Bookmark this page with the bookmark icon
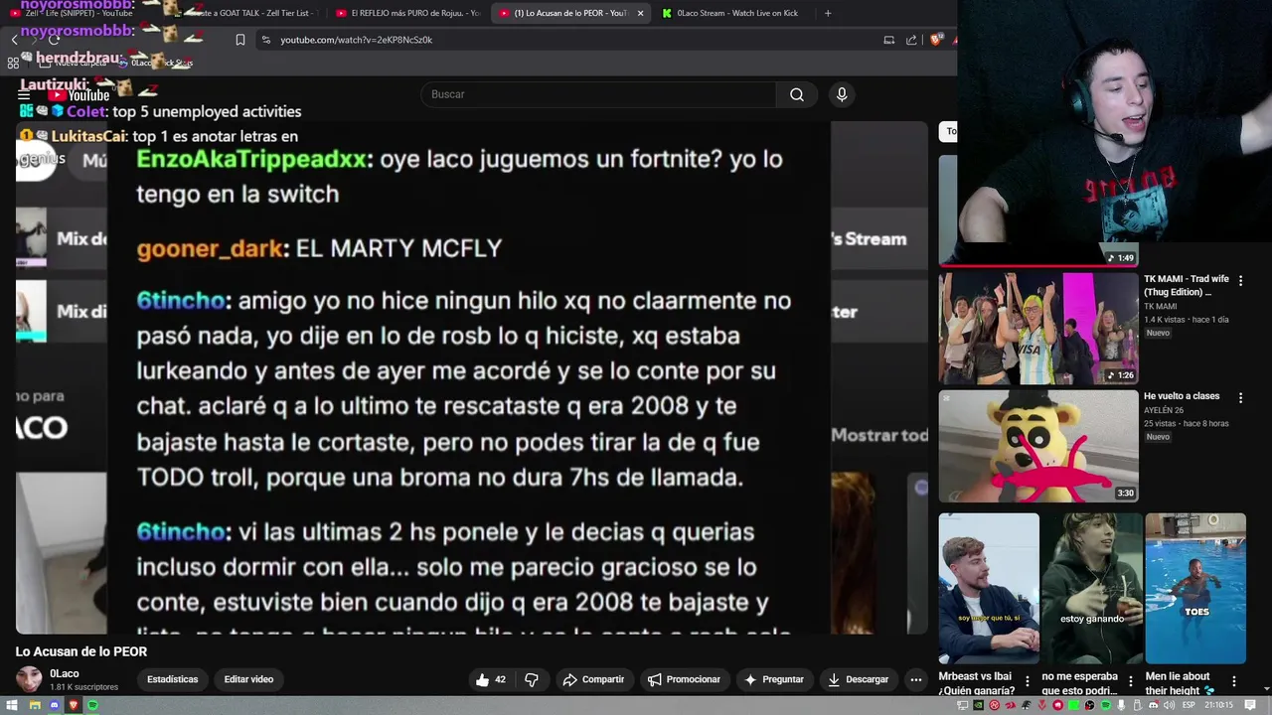This screenshot has width=1272, height=715. [240, 40]
